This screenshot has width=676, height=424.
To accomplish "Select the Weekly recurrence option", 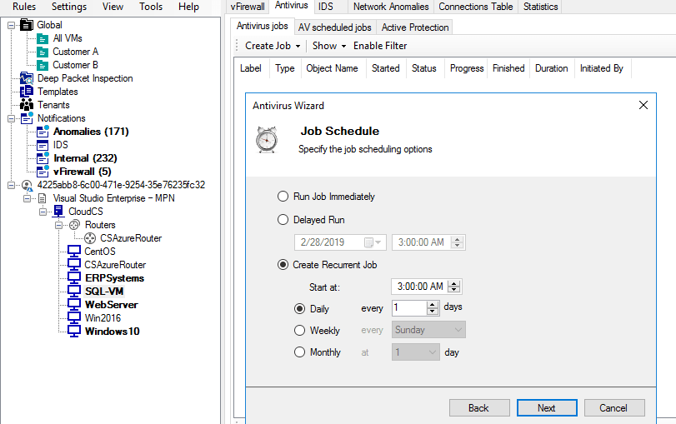I will [x=299, y=331].
